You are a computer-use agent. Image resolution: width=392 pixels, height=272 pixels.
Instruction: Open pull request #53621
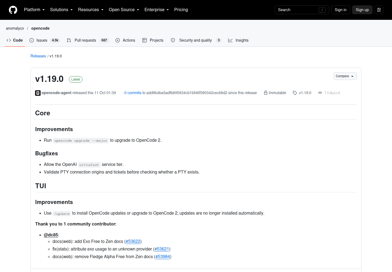tap(162, 249)
